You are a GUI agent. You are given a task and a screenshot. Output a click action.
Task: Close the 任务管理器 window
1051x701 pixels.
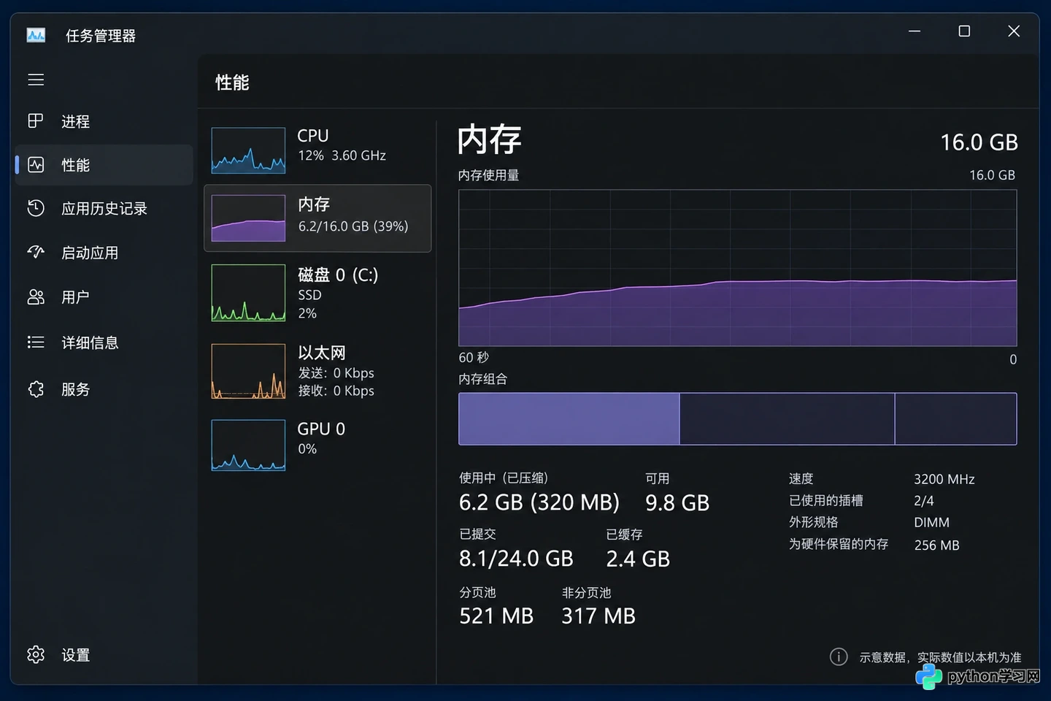click(x=1014, y=31)
